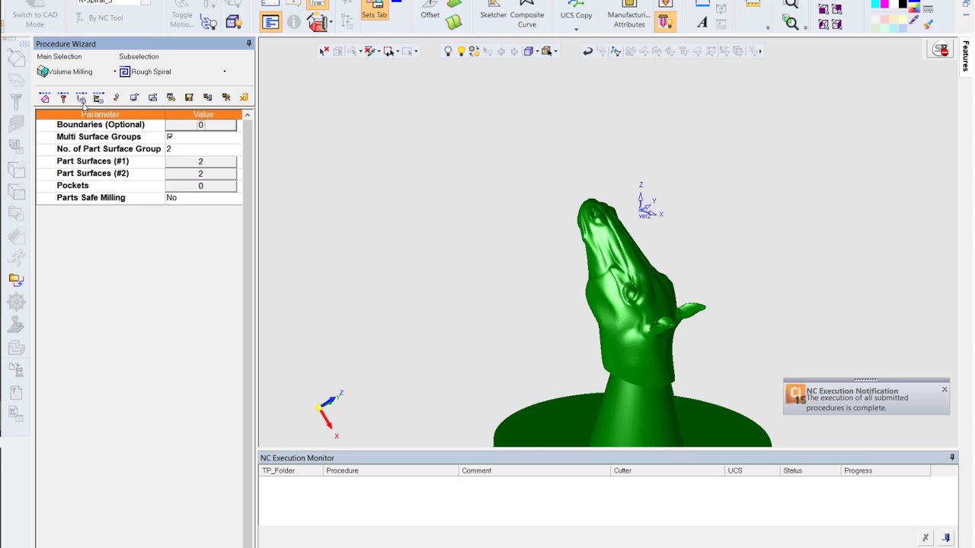
Task: Click the Boundaries (Optional) value button
Action: [201, 125]
